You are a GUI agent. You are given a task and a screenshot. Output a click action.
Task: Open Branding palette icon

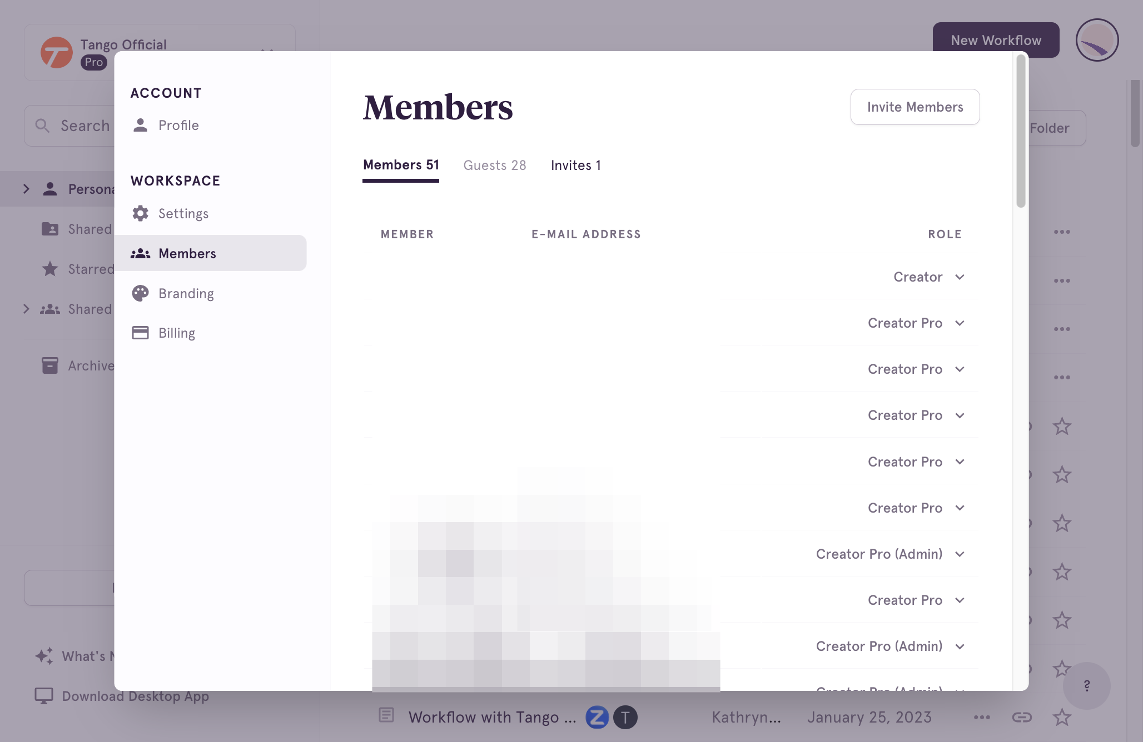coord(140,293)
